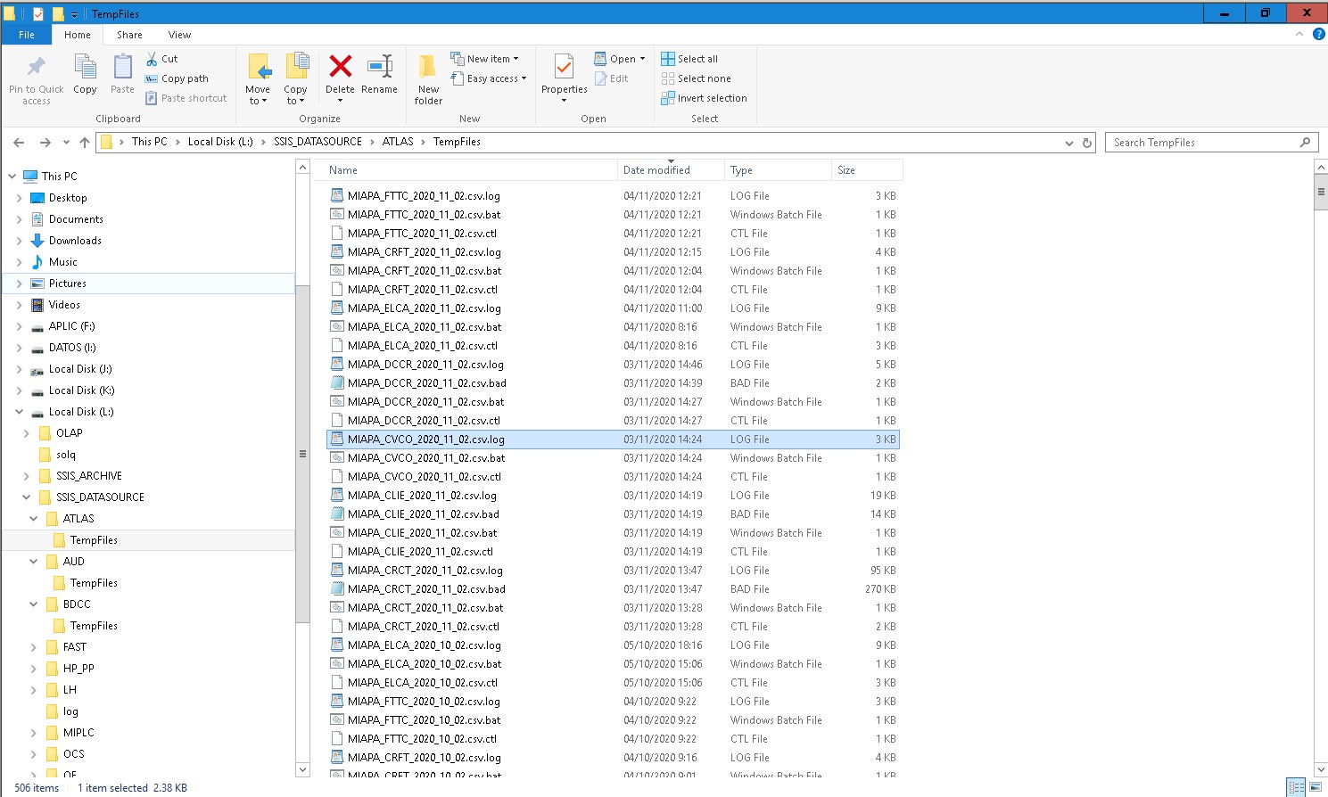
Task: Click ATLAS in the address breadcrumb
Action: click(398, 142)
